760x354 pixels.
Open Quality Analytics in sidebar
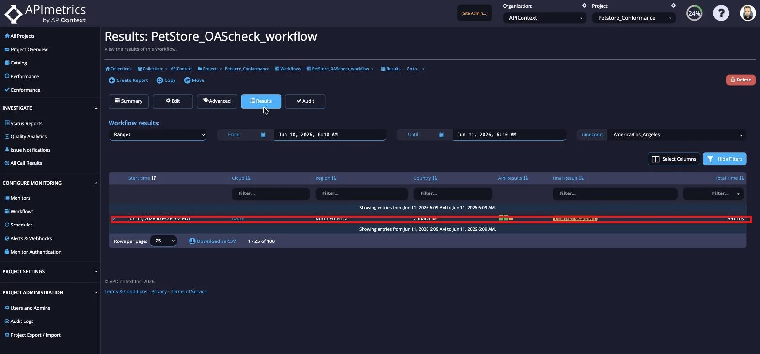(x=26, y=136)
